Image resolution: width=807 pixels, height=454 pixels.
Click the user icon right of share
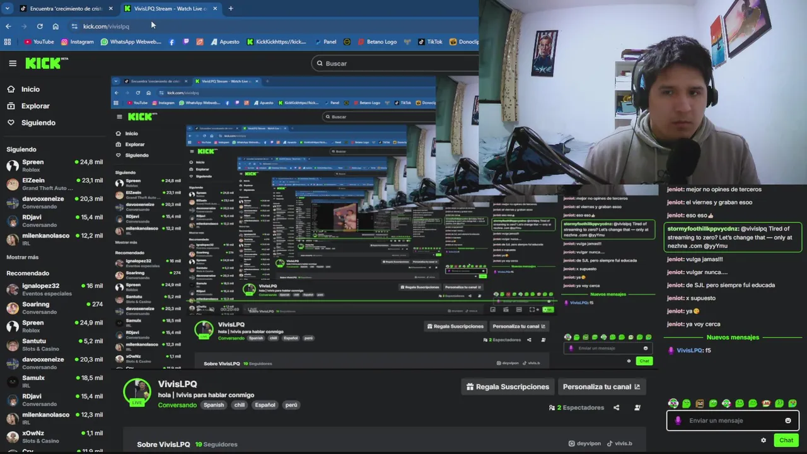point(637,407)
